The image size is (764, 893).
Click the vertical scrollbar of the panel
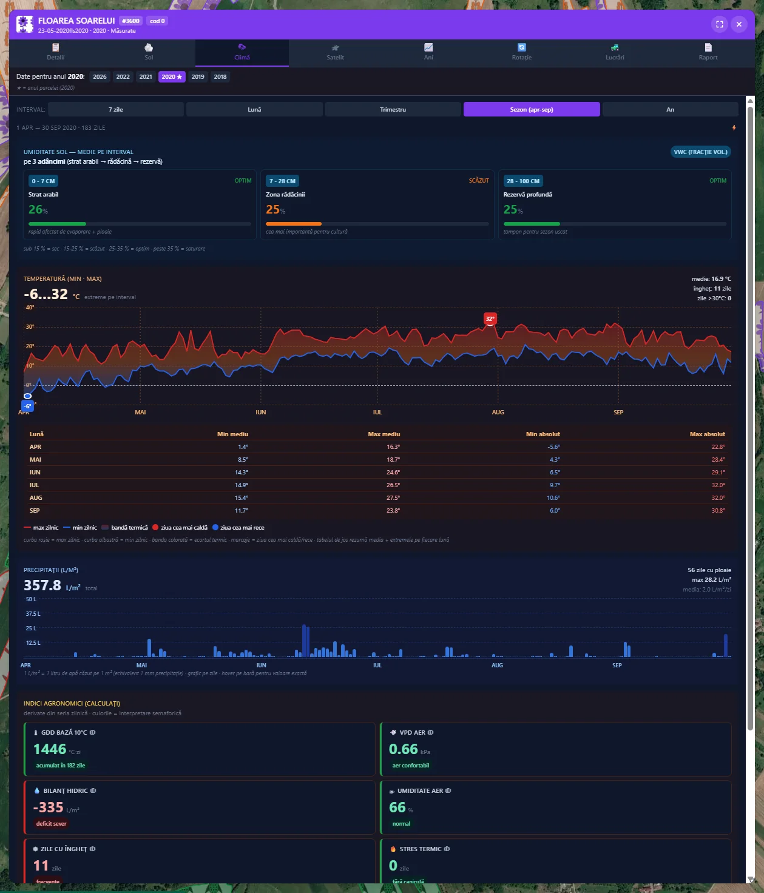pyautogui.click(x=750, y=419)
